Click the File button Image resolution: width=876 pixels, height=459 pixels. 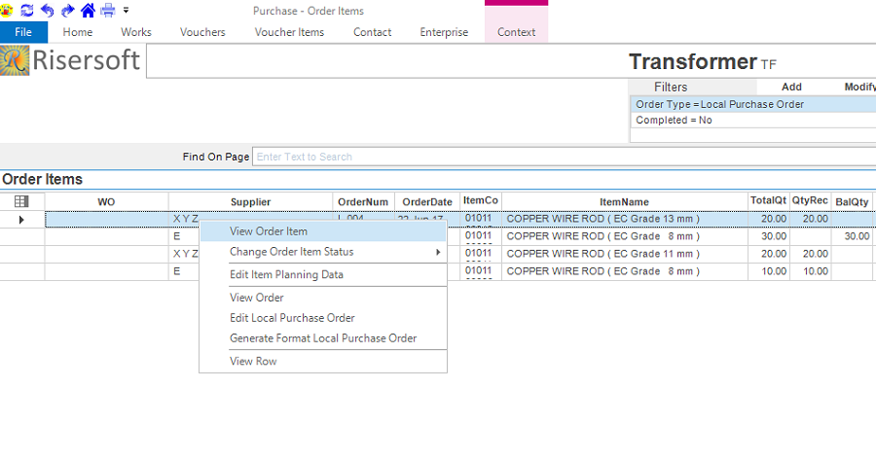coord(23,32)
